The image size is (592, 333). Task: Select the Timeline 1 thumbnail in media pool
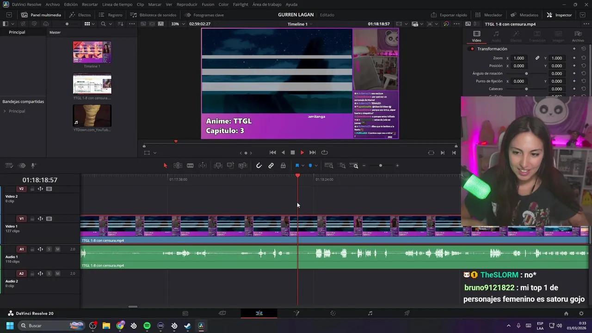coord(92,52)
